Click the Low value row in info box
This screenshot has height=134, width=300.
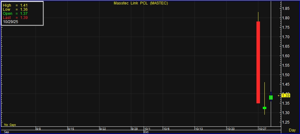click(x=15, y=9)
